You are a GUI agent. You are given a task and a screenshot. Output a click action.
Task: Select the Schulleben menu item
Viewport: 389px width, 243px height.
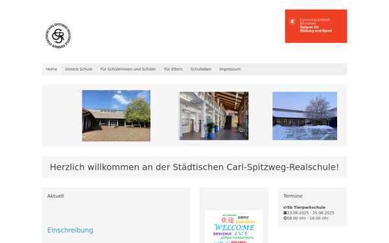(201, 69)
